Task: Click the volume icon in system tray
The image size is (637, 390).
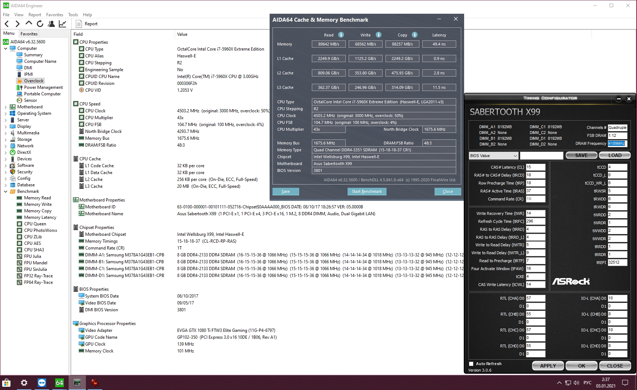Action: click(x=576, y=383)
